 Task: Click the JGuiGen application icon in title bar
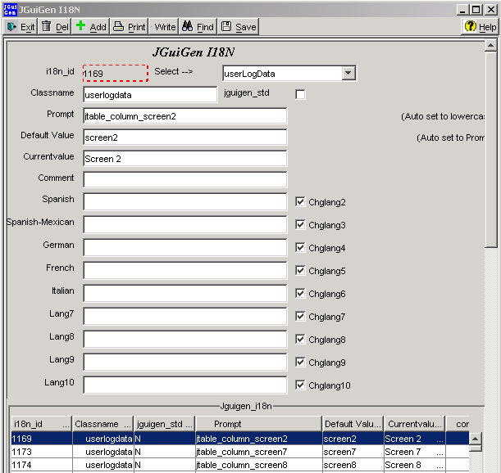tap(10, 10)
